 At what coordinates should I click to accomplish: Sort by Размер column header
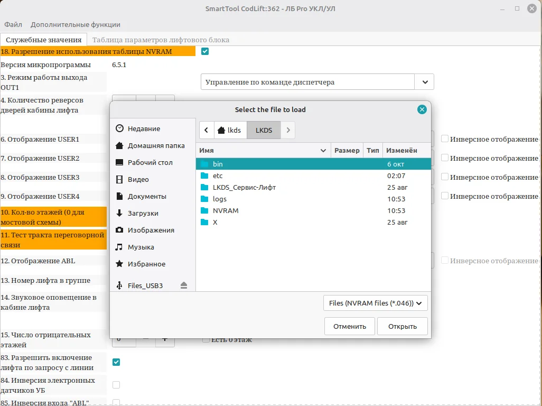[x=347, y=151]
